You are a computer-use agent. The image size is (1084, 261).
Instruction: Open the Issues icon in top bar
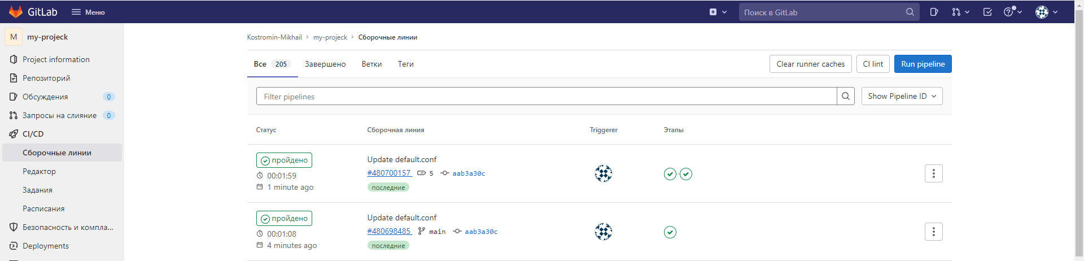click(x=934, y=12)
